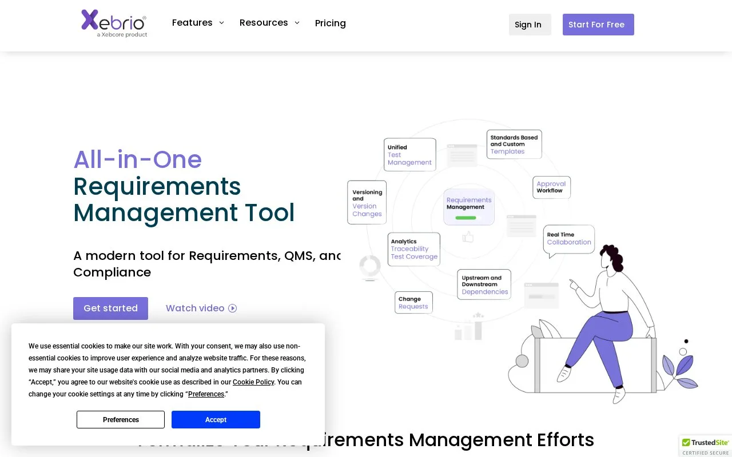Open the Watch video link
The height and width of the screenshot is (457, 732).
[x=201, y=308]
